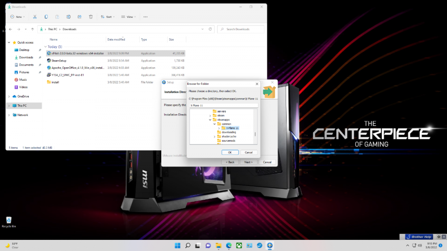Expand the X-Plane 11 folder node
This screenshot has height=251, width=447.
point(219,128)
